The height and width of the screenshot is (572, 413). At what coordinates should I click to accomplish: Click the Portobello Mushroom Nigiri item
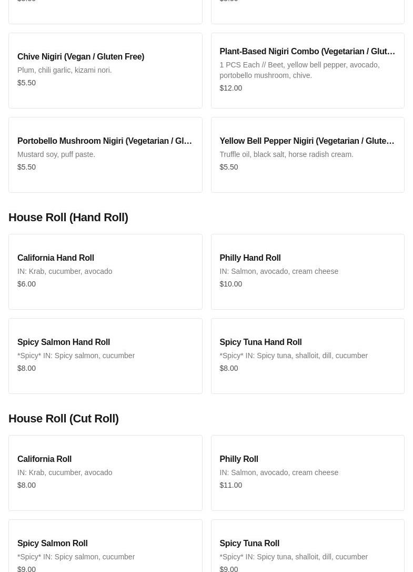coord(105,141)
